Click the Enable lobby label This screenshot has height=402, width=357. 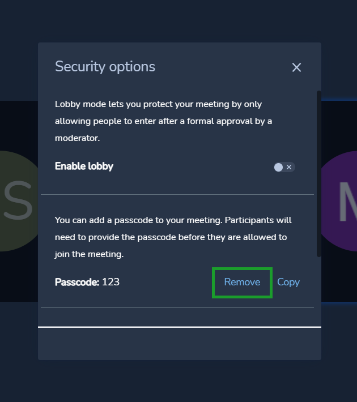coord(84,166)
